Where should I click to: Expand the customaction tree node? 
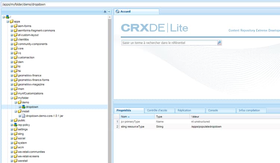click(x=12, y=57)
